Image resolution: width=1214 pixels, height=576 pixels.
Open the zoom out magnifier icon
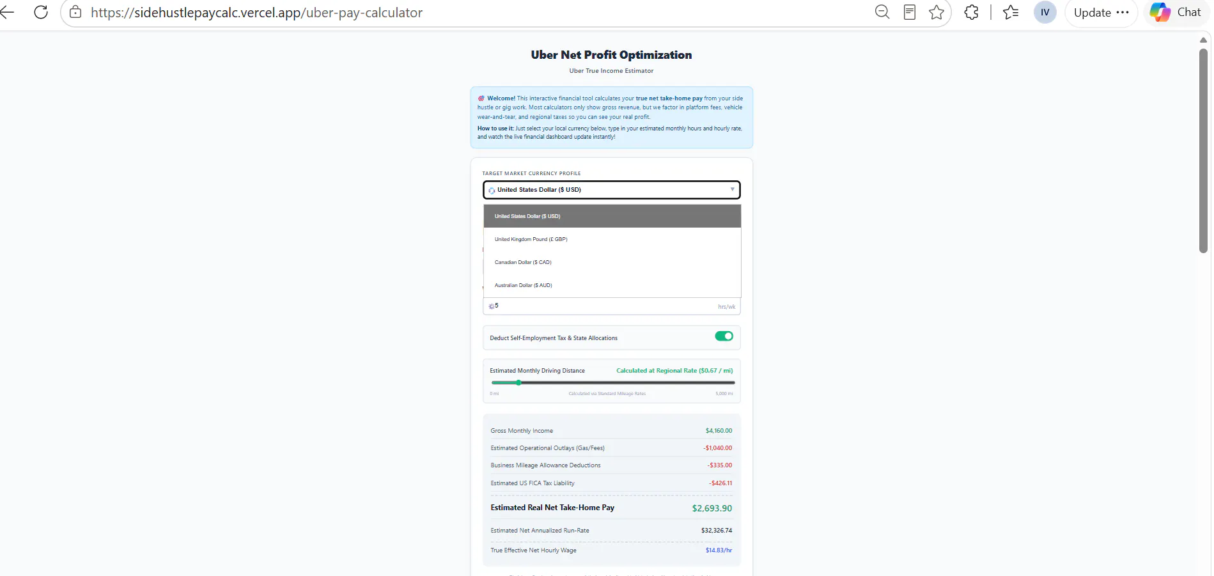point(882,12)
